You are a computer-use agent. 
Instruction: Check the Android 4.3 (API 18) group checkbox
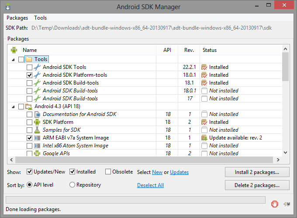[x=21, y=107]
